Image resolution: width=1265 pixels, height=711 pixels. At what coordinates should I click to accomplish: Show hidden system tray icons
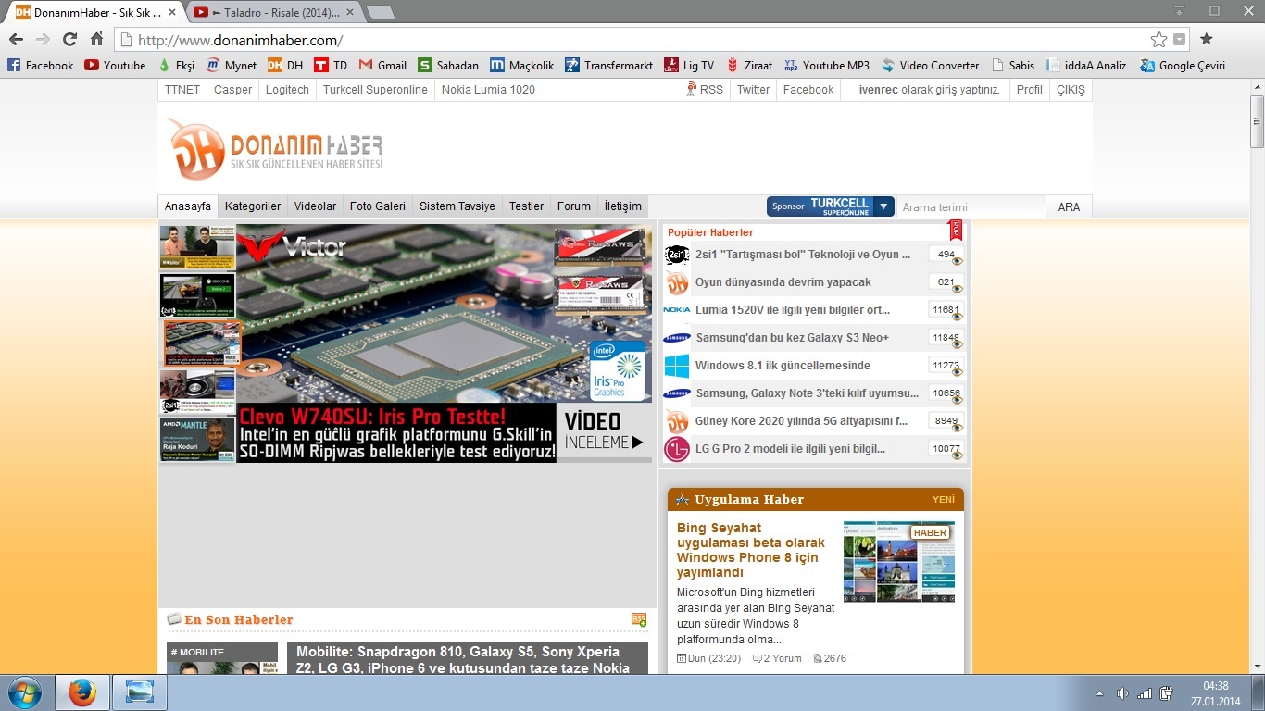[1099, 693]
